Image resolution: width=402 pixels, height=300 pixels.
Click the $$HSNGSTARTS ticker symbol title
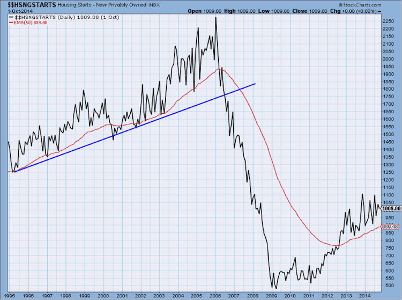(25, 4)
